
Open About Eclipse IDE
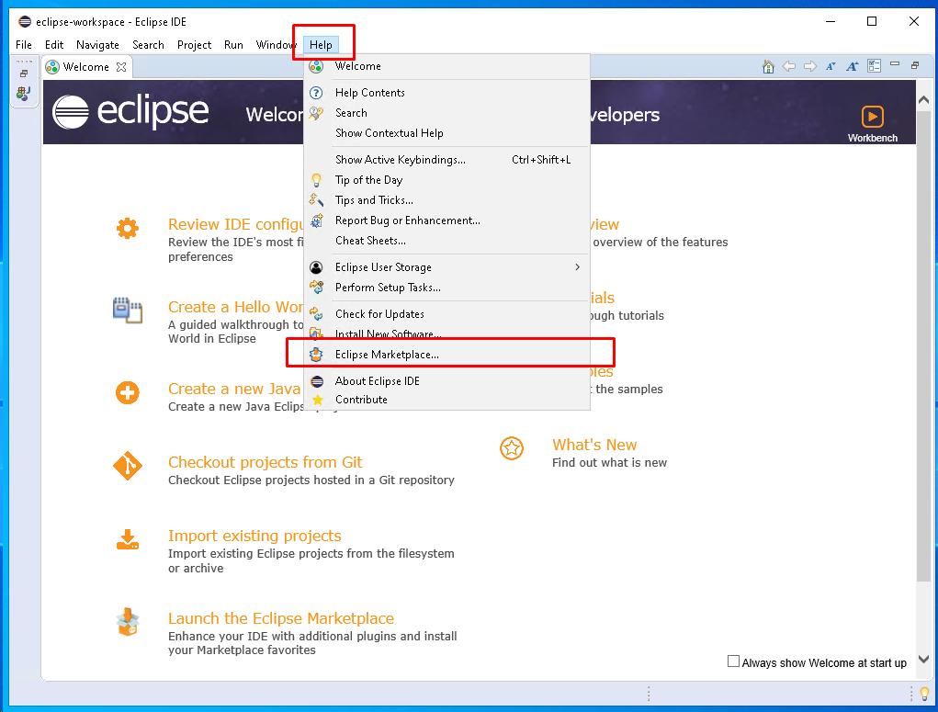446,381
